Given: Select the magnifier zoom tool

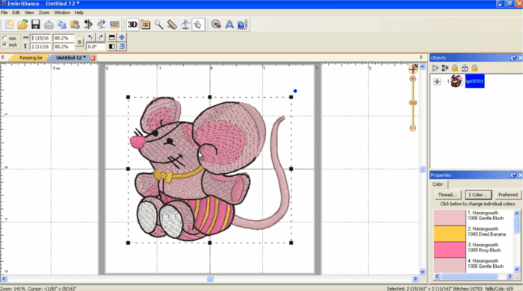Looking at the screenshot, I should (x=158, y=25).
